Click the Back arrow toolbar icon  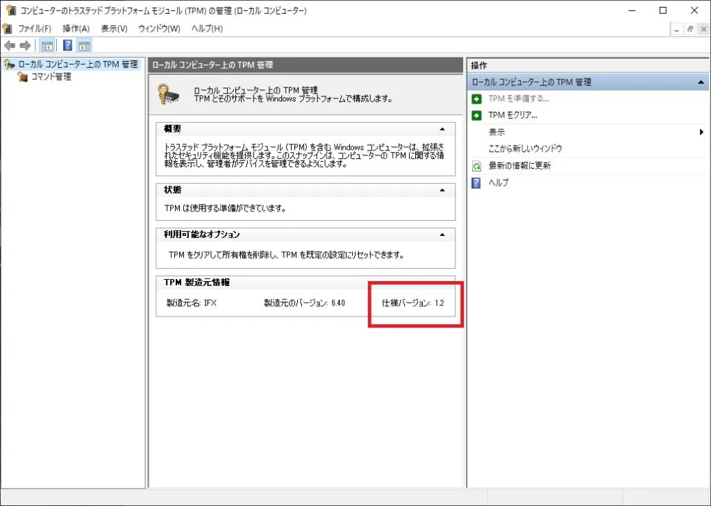coord(10,45)
